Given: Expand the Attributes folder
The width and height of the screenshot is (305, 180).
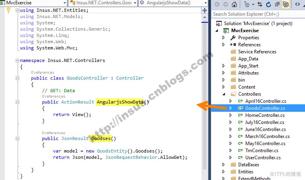Looking at the screenshot, I should coord(223,73).
